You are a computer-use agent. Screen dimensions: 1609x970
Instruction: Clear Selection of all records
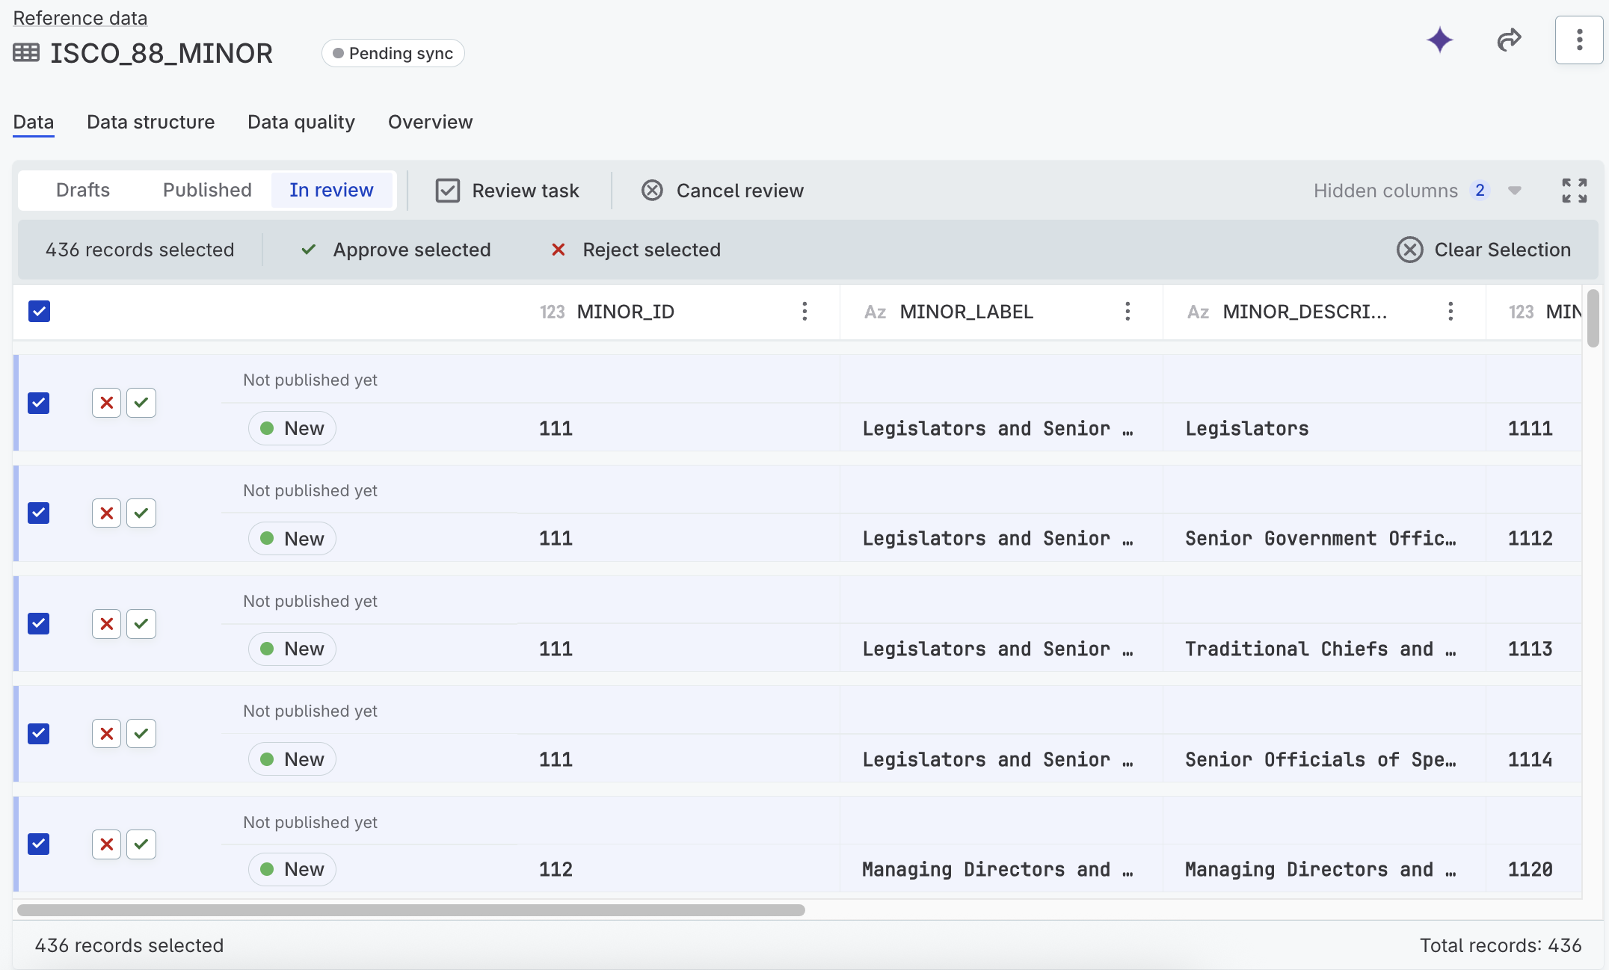1485,250
